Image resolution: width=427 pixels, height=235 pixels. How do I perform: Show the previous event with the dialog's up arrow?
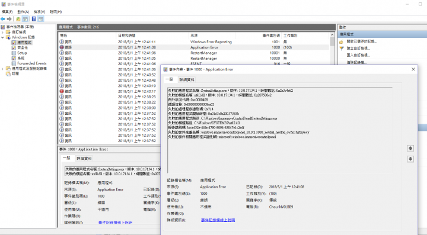point(410,149)
